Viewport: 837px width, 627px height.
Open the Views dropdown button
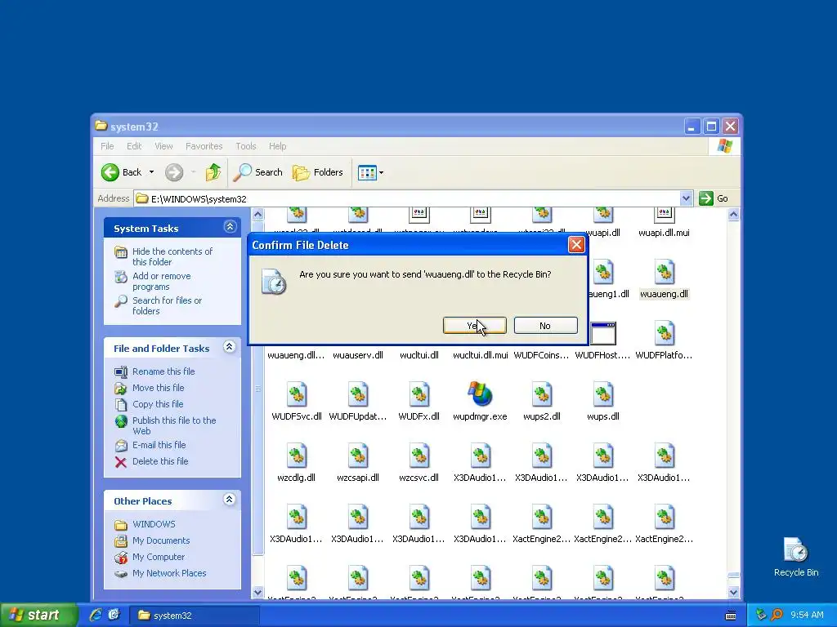tap(370, 173)
